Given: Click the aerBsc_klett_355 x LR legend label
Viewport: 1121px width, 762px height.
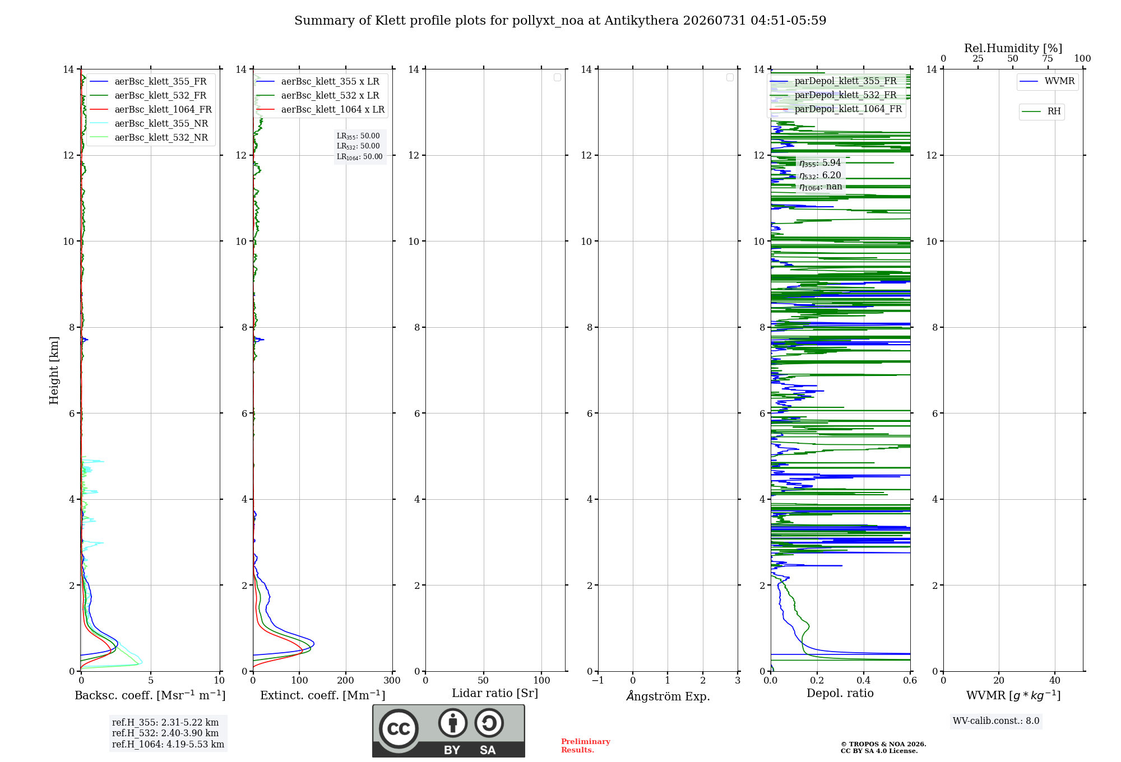Looking at the screenshot, I should pyautogui.click(x=330, y=82).
